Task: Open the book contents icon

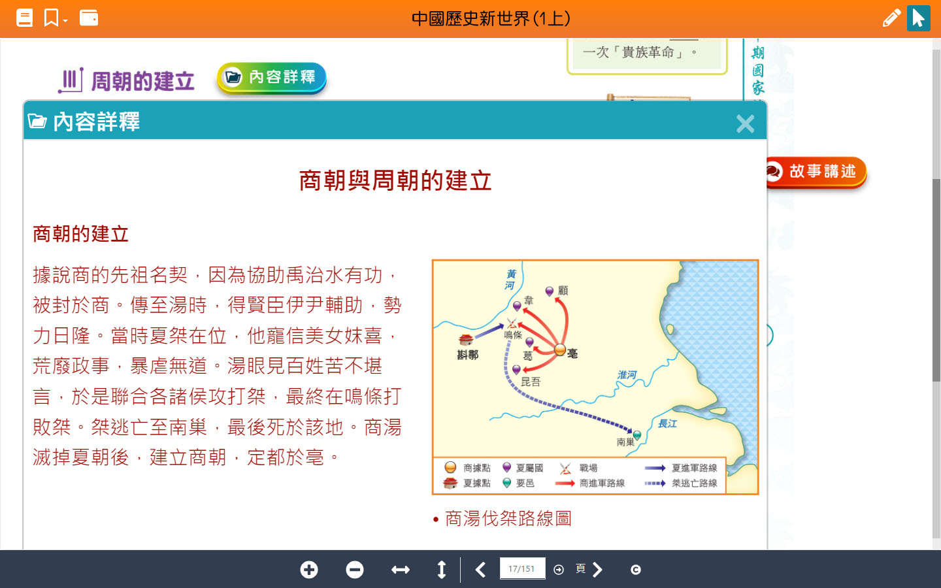Action: (x=24, y=18)
